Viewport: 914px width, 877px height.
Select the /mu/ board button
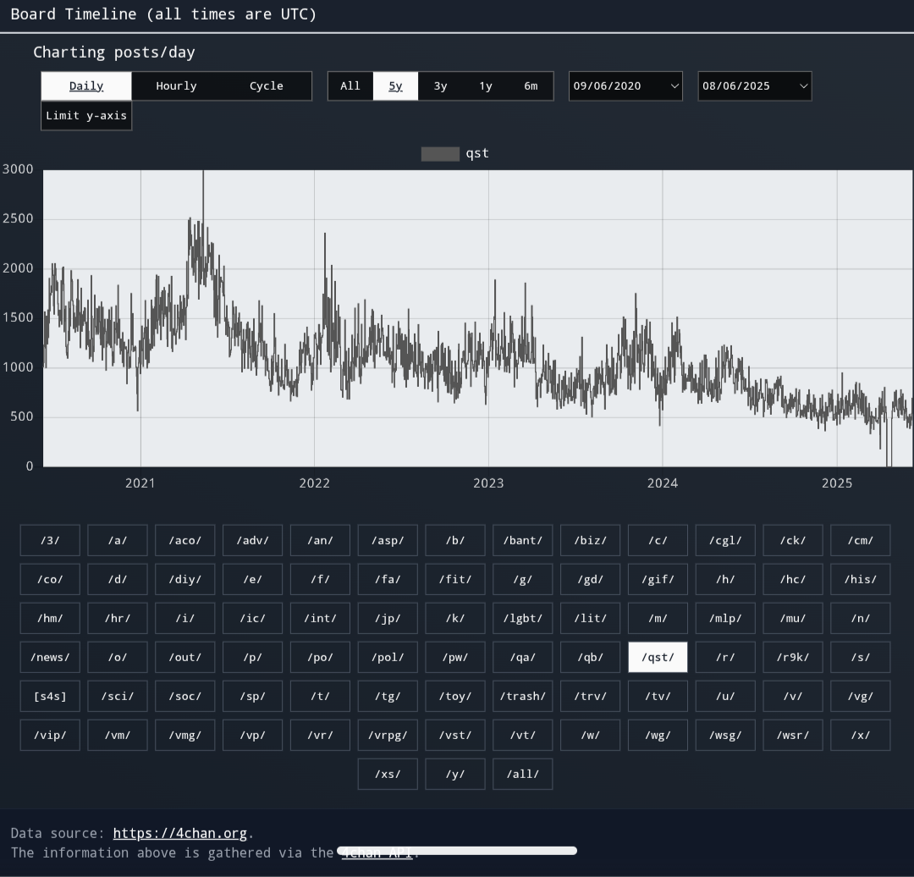pyautogui.click(x=793, y=618)
